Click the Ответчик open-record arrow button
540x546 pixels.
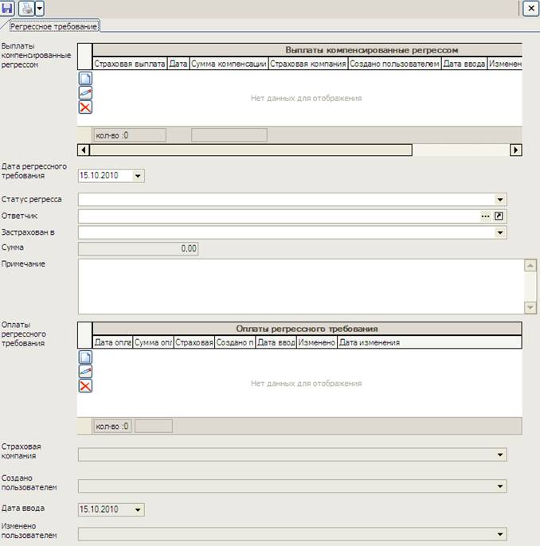(x=500, y=216)
